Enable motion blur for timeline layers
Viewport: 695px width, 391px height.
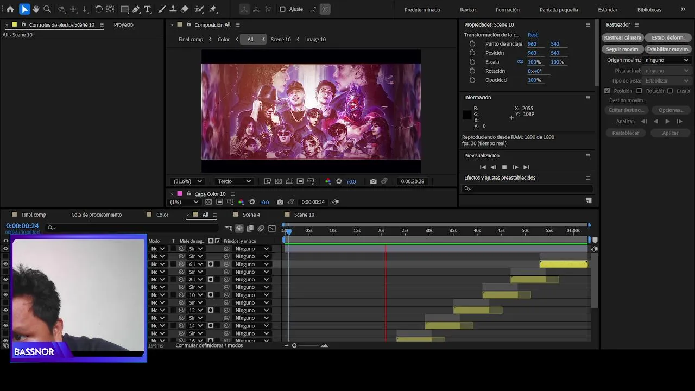[x=261, y=228]
